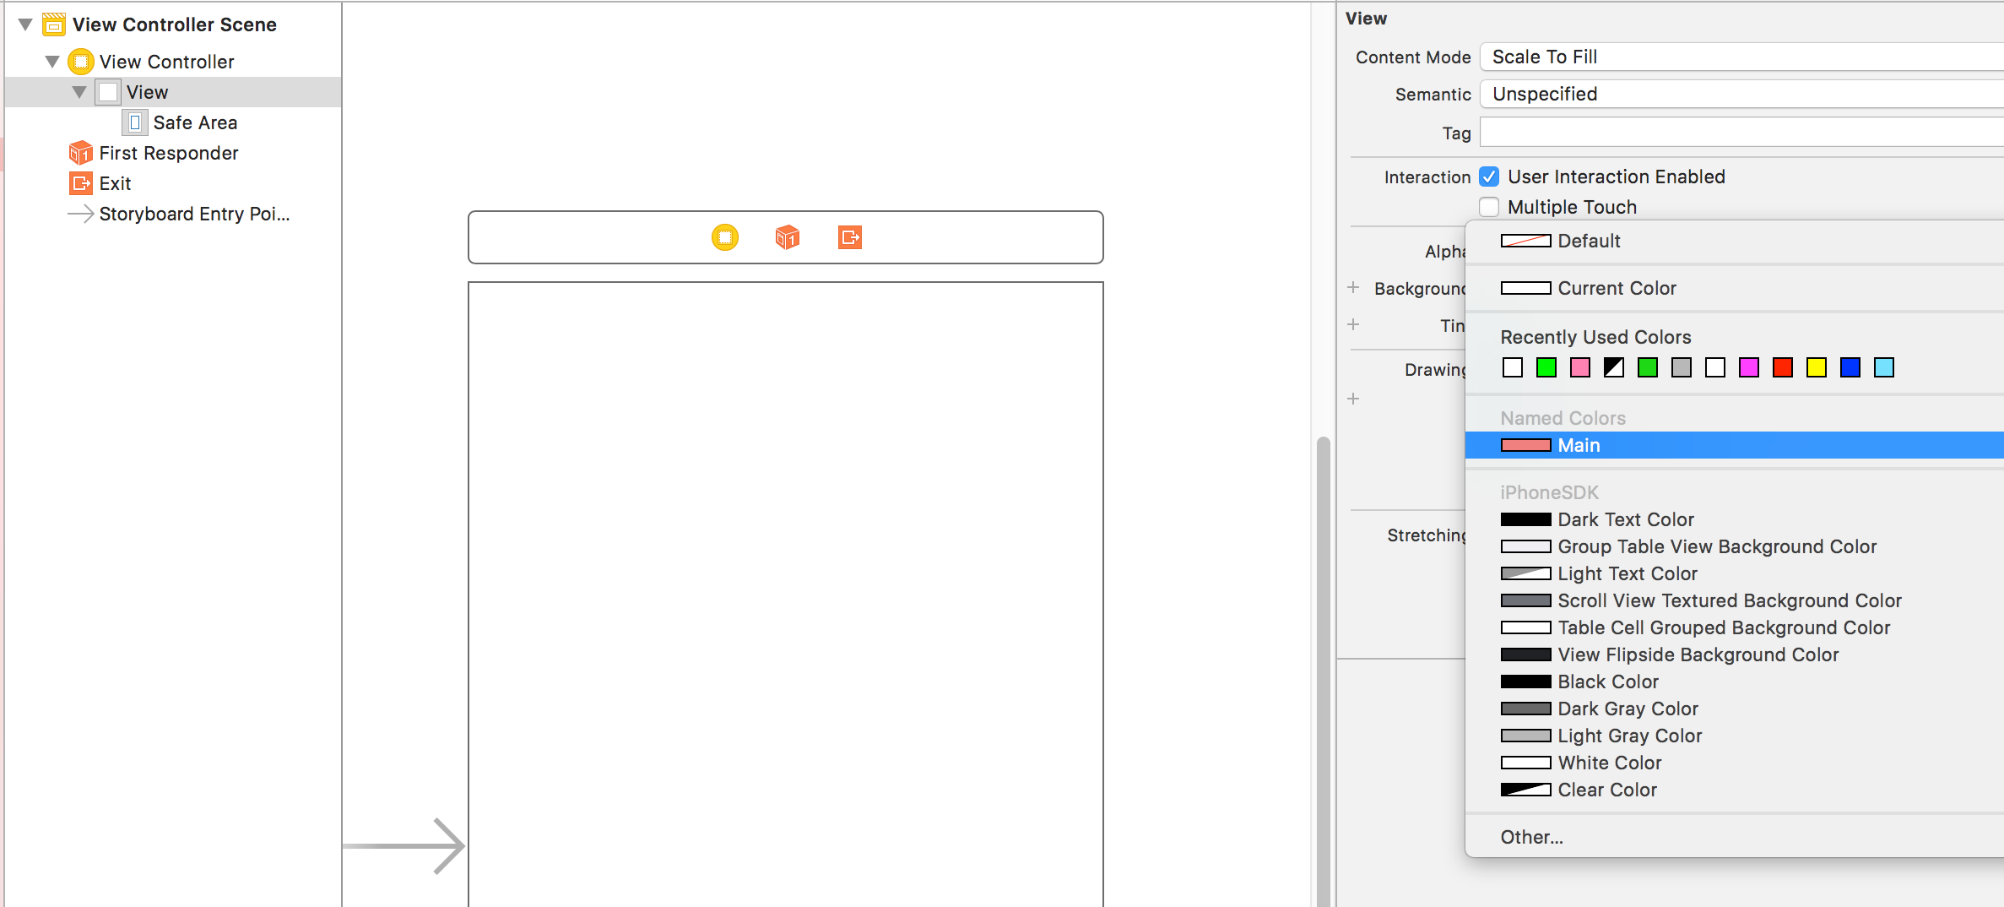Pick Default from the color menu
Image resolution: width=2004 pixels, height=907 pixels.
(1588, 241)
